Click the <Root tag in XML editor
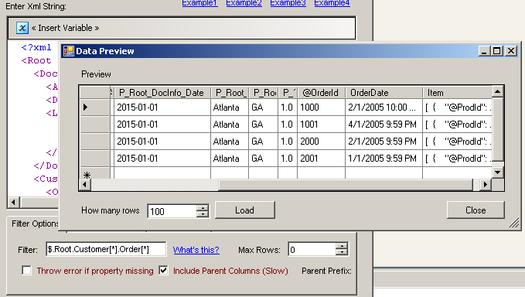 36,60
